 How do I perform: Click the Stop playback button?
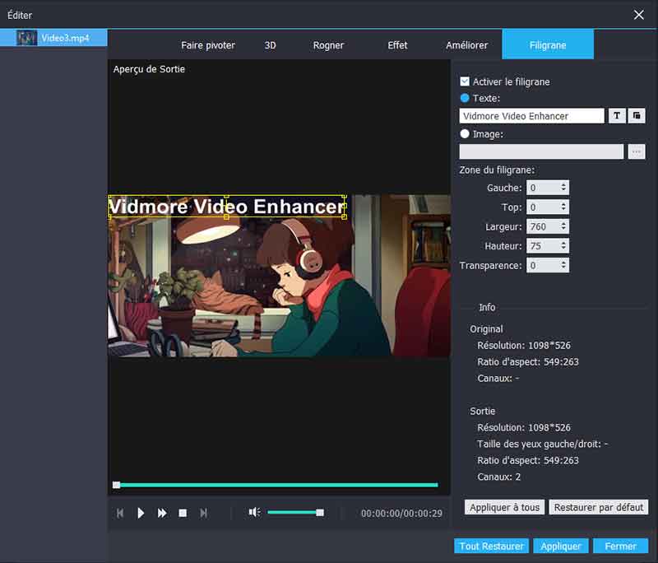pyautogui.click(x=183, y=513)
